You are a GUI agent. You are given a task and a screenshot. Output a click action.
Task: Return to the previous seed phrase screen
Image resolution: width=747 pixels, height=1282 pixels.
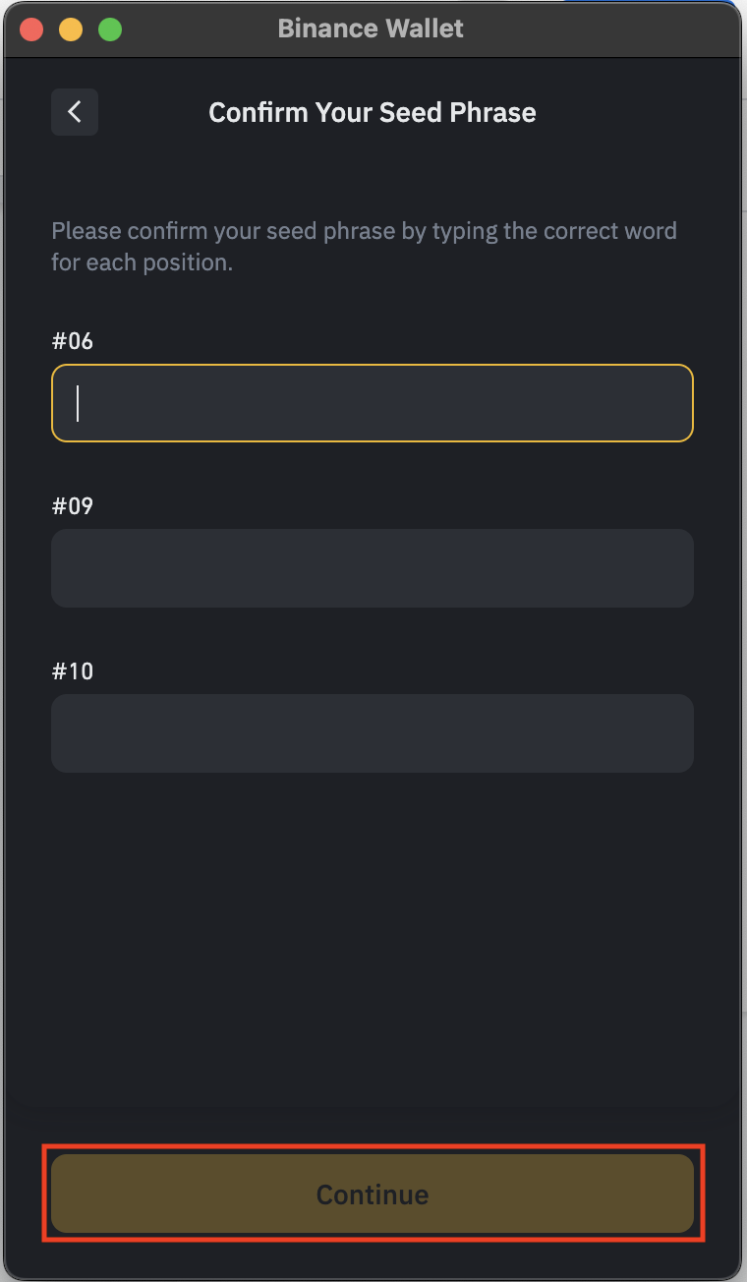point(75,112)
